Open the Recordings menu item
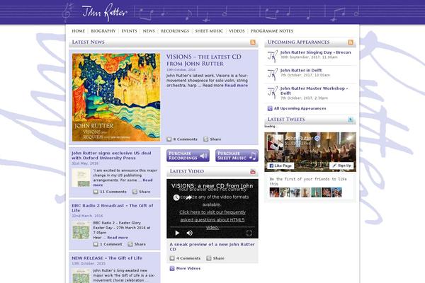 click(175, 31)
